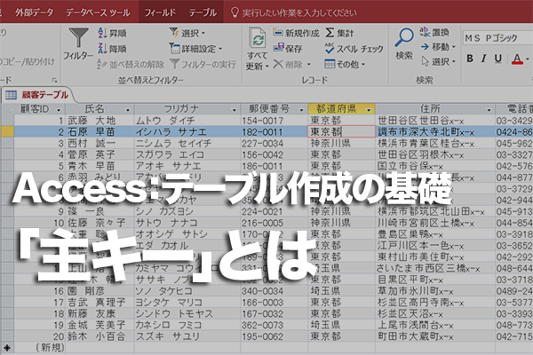Sort descending with 降順
This screenshot has width=533, height=355.
112,48
